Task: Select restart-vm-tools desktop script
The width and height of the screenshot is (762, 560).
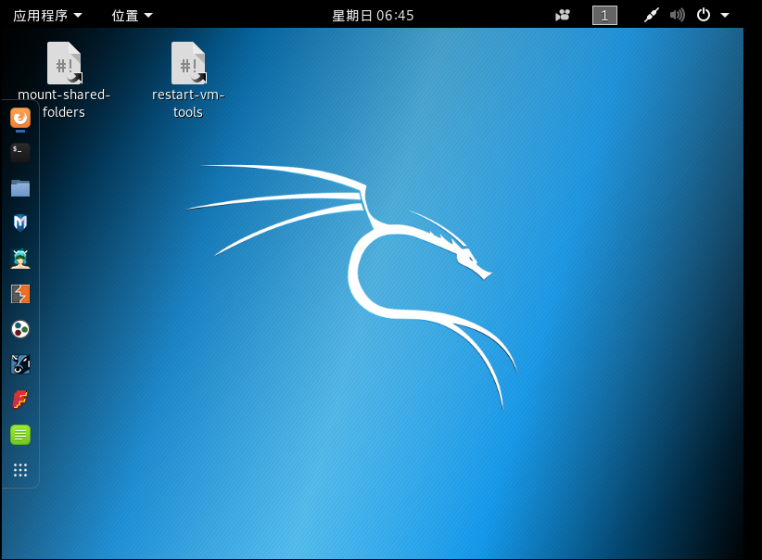Action: (x=188, y=81)
